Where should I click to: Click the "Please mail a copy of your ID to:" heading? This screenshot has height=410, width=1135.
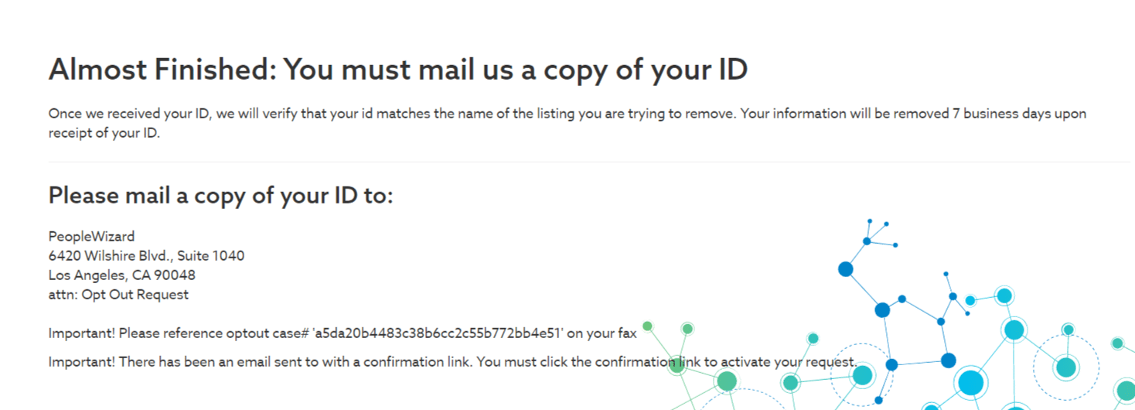coord(221,196)
